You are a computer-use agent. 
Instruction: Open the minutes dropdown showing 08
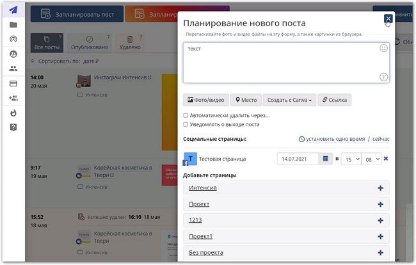click(x=371, y=158)
